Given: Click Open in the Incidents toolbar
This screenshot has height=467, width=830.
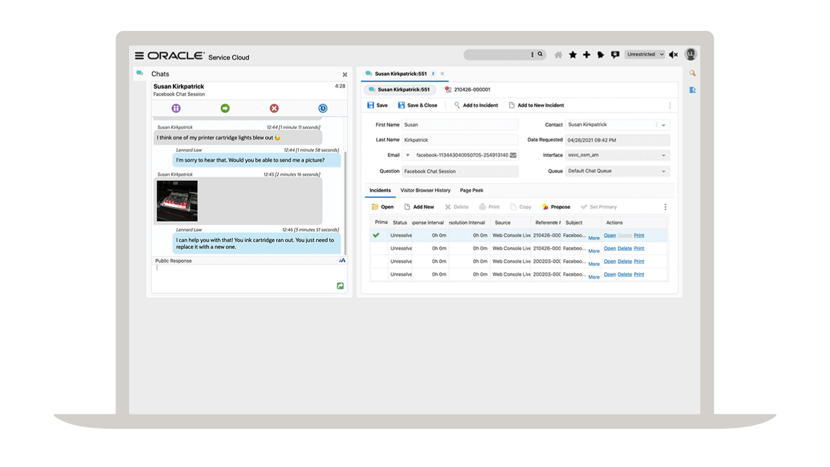Looking at the screenshot, I should 383,207.
